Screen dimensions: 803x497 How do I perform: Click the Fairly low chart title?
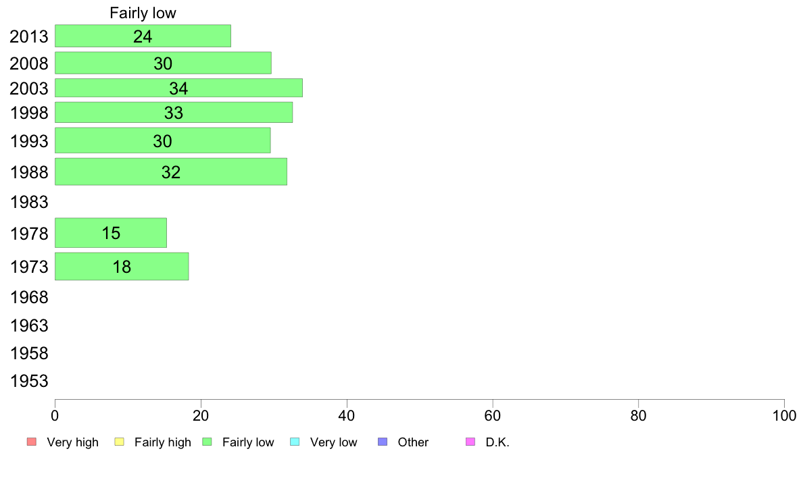pyautogui.click(x=143, y=13)
